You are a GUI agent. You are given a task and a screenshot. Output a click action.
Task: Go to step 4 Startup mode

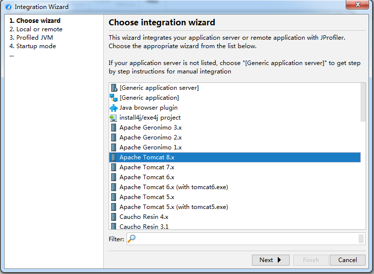point(33,46)
